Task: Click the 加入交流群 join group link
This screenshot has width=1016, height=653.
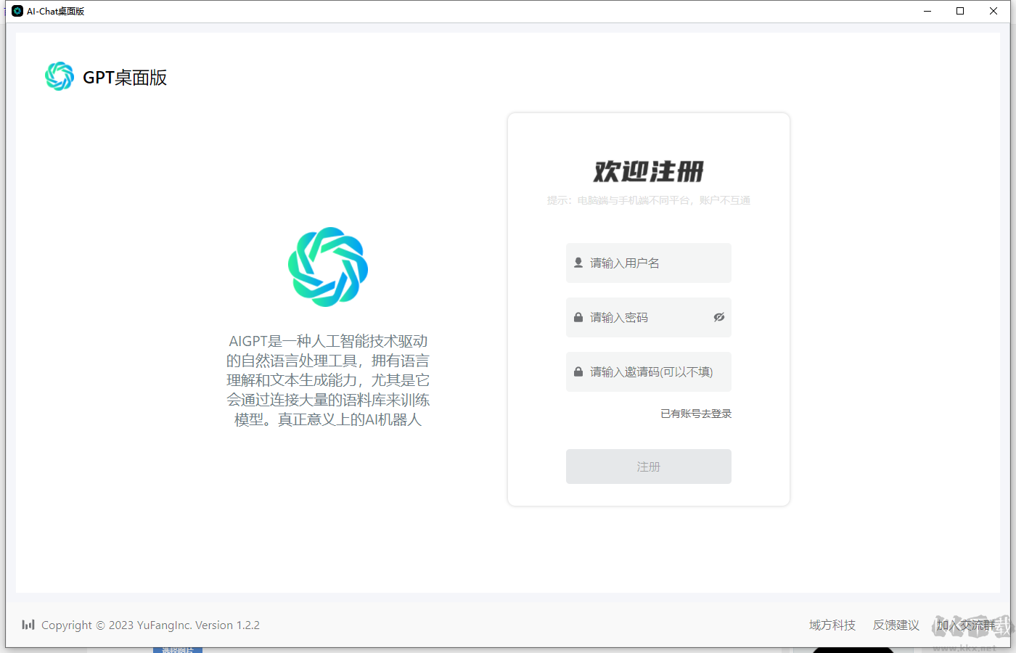Action: click(966, 625)
